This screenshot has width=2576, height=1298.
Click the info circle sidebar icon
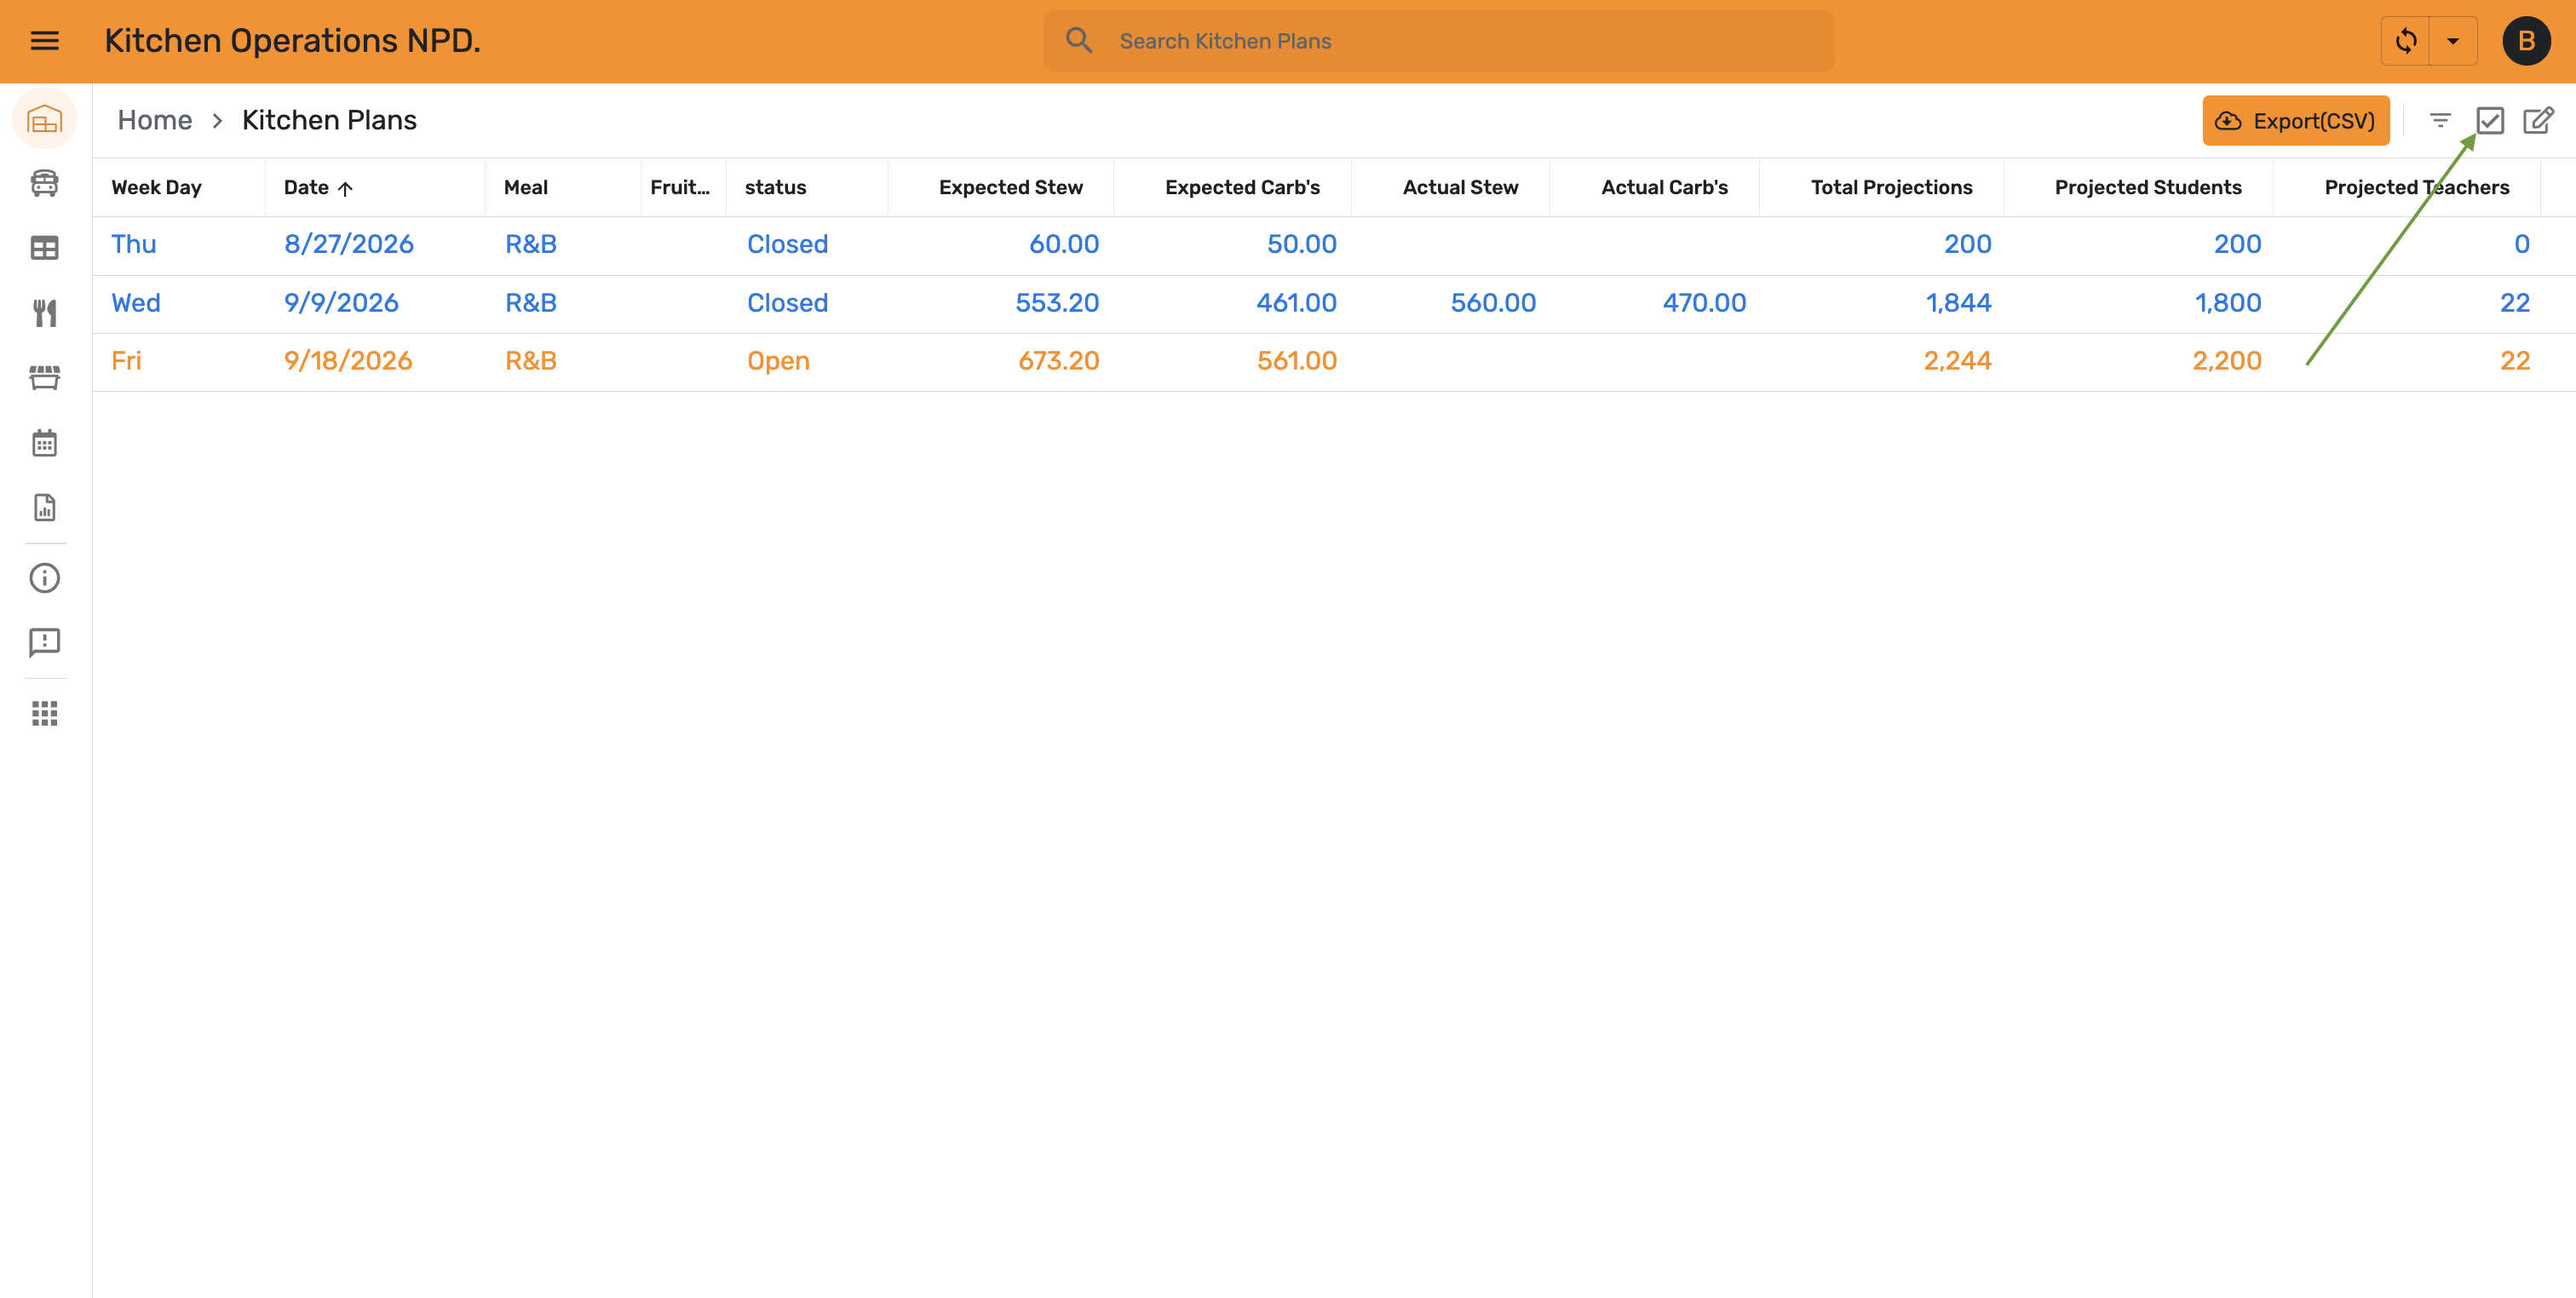(45, 578)
